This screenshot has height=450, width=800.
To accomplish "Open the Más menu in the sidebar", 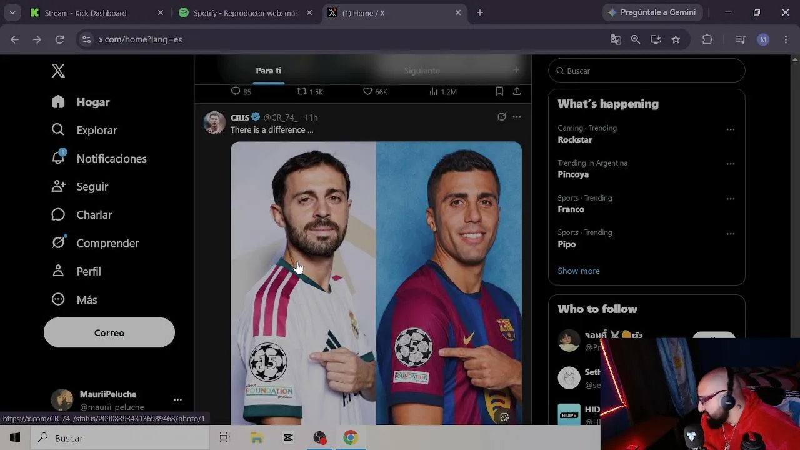I will pos(74,299).
